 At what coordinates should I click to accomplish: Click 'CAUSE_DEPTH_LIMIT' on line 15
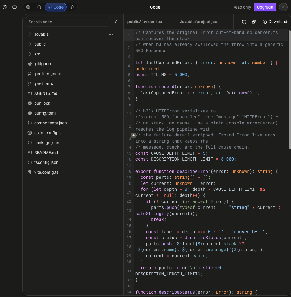click(173, 153)
